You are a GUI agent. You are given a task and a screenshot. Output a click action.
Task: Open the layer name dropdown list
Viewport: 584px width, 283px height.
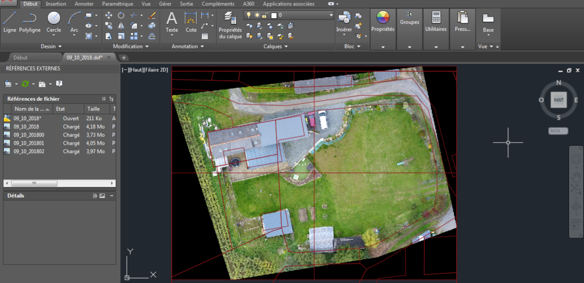331,15
